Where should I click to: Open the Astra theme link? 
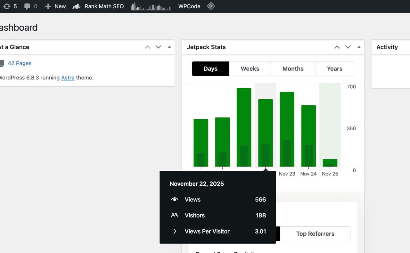pos(68,78)
